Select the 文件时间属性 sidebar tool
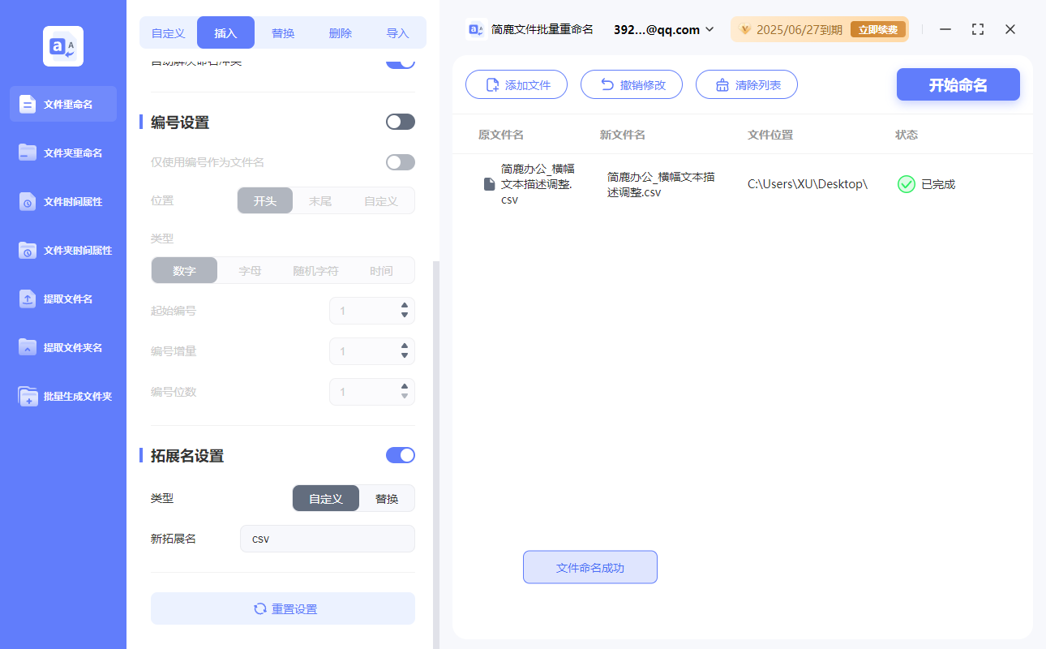The width and height of the screenshot is (1046, 649). 62,201
